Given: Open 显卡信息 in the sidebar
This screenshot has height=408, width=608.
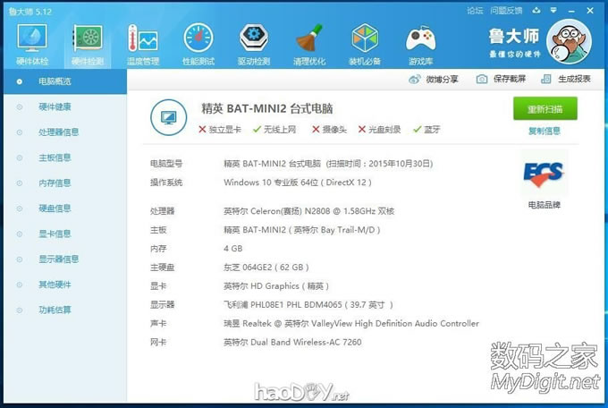Looking at the screenshot, I should pos(55,234).
